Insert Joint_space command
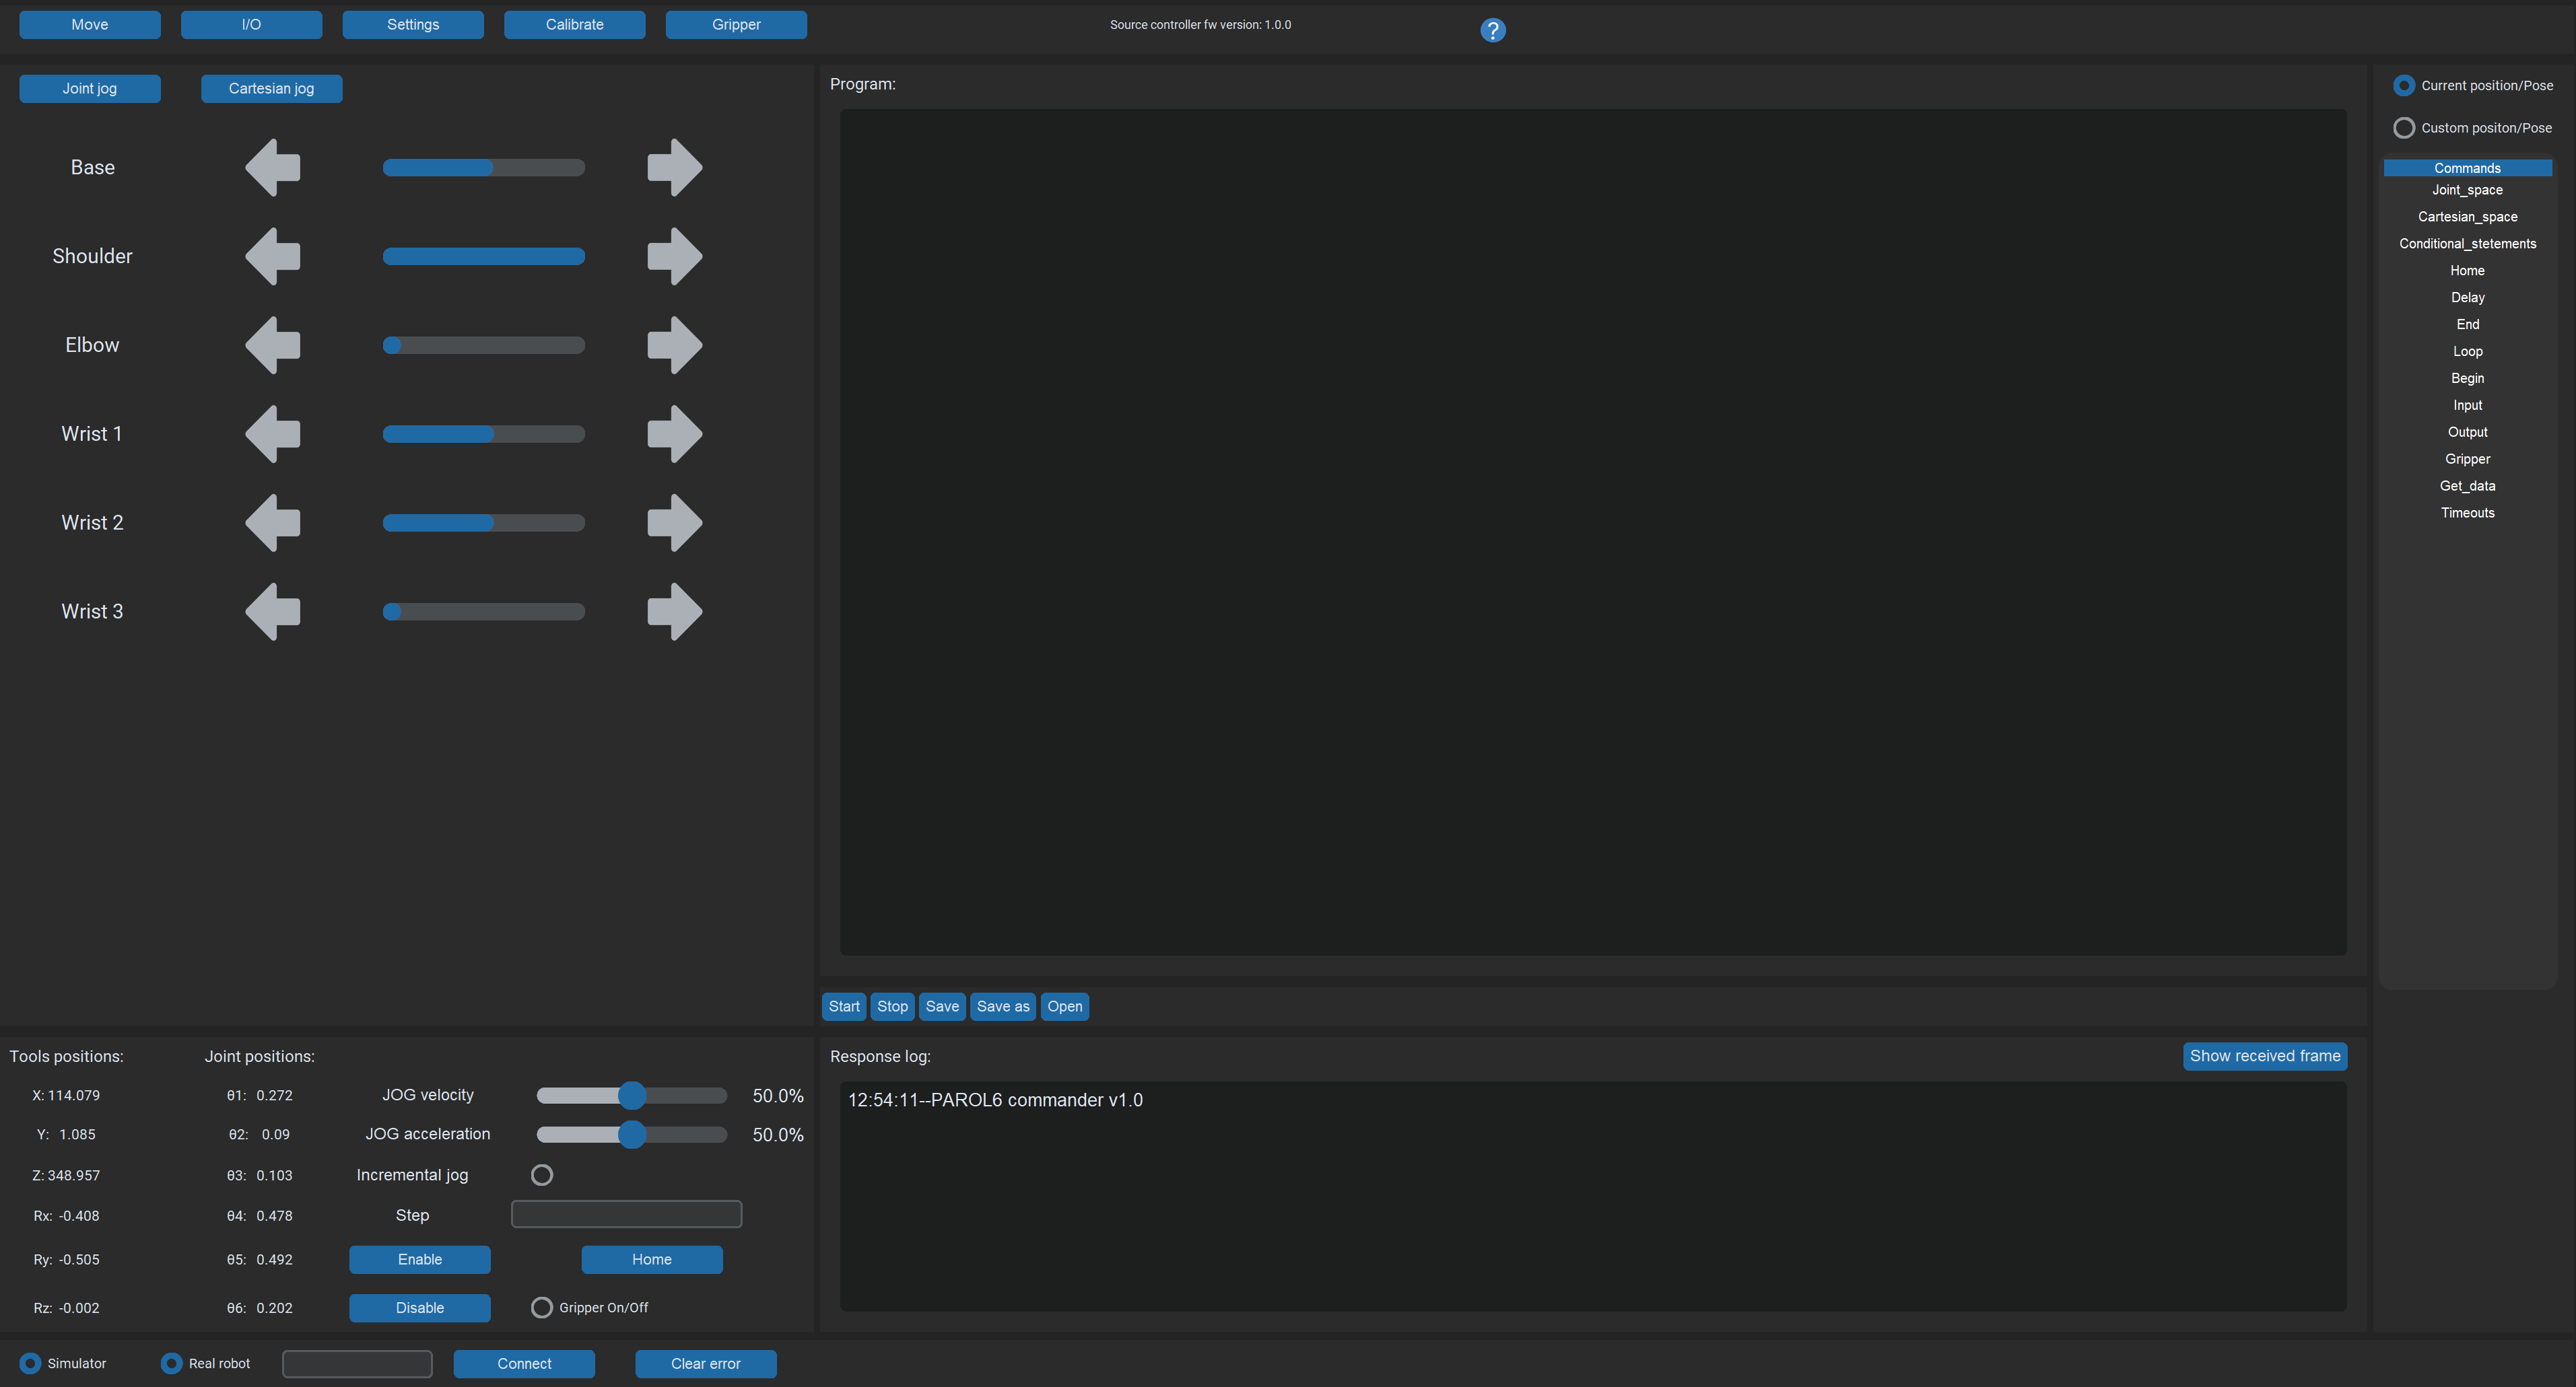2576x1387 pixels. (2468, 190)
